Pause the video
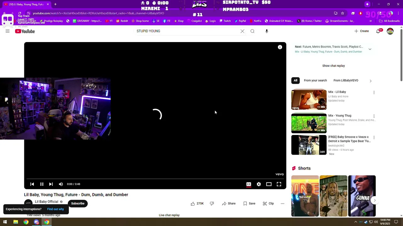This screenshot has height=226, width=403. point(42,184)
